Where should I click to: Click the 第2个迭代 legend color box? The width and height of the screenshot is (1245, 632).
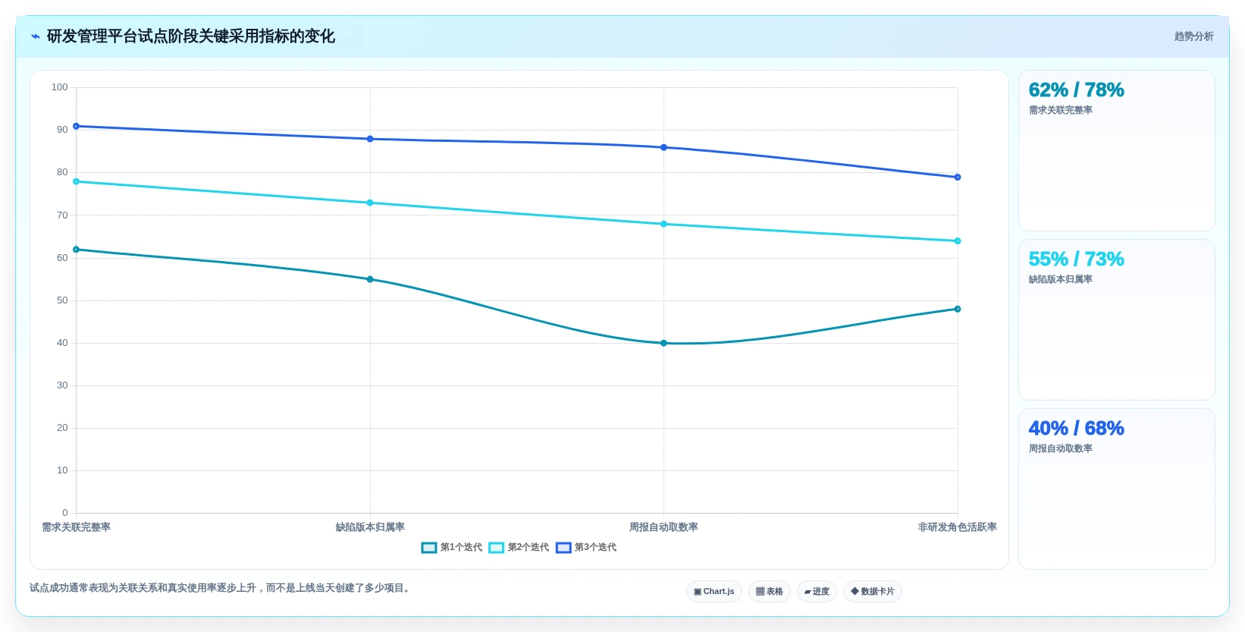[x=497, y=548]
